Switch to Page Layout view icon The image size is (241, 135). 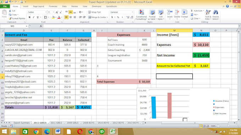(x=204, y=126)
